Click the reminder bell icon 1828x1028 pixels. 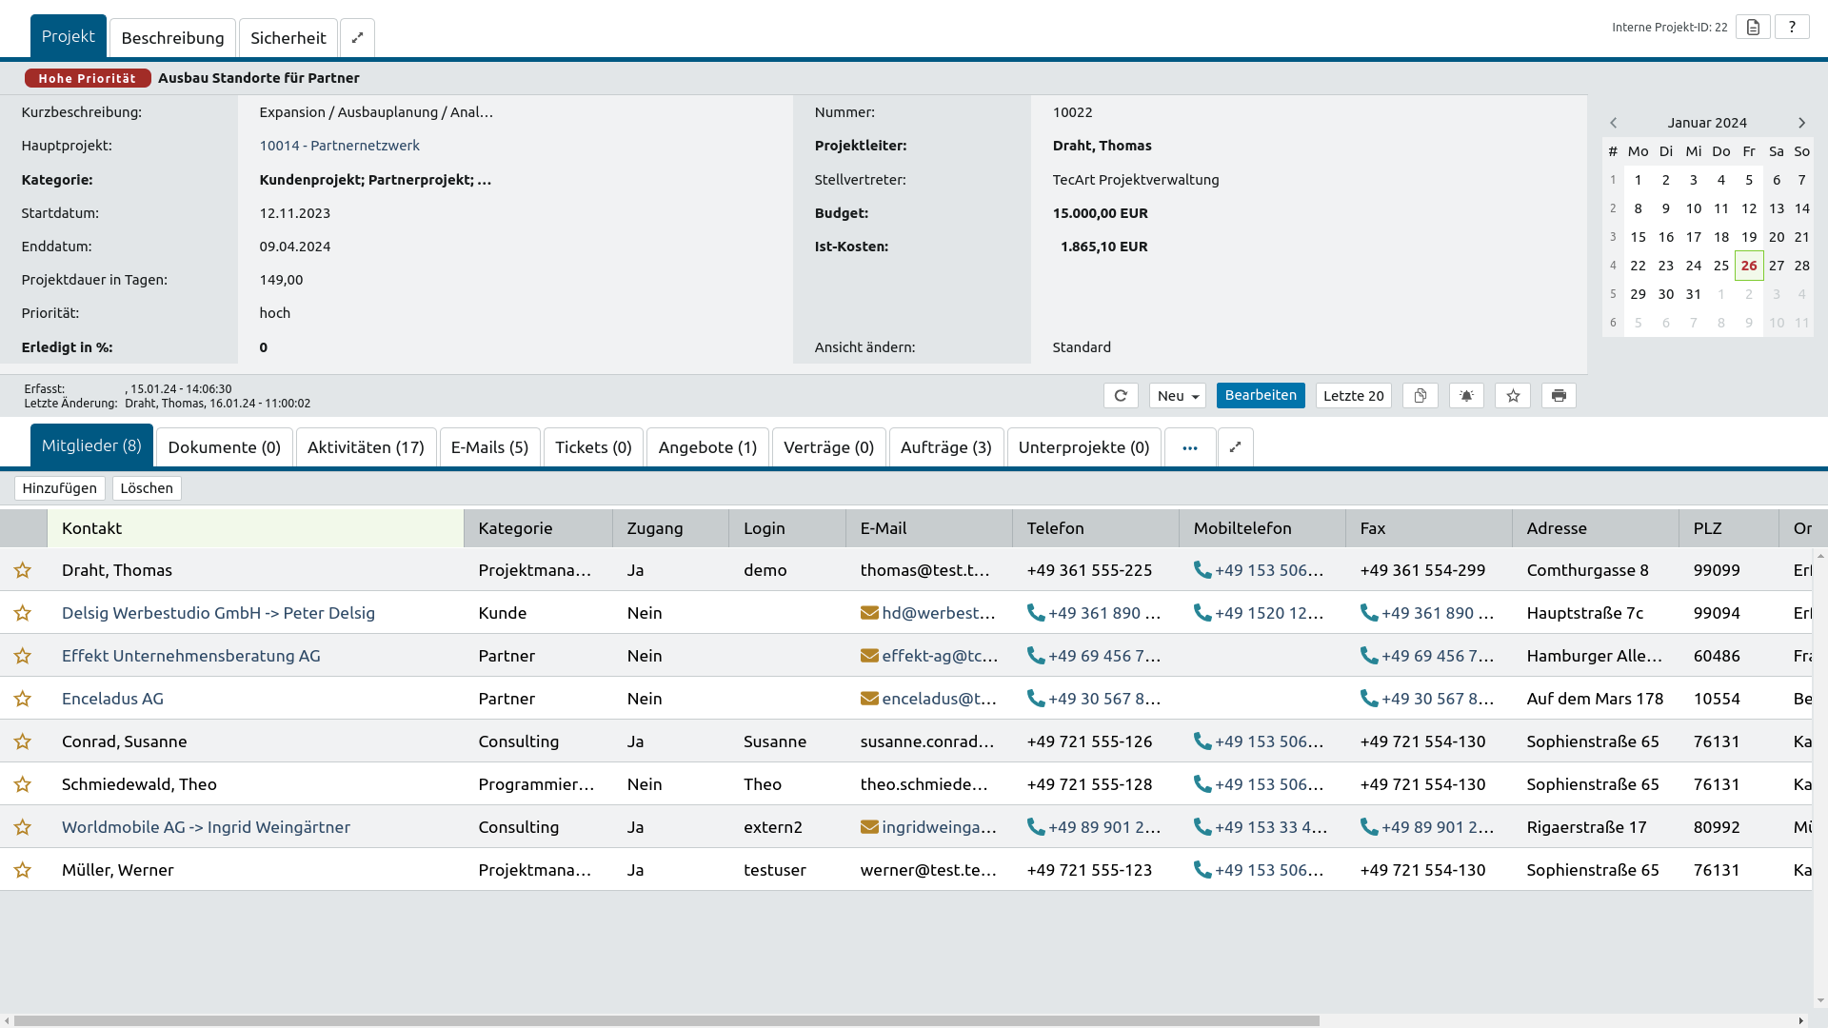click(1466, 396)
